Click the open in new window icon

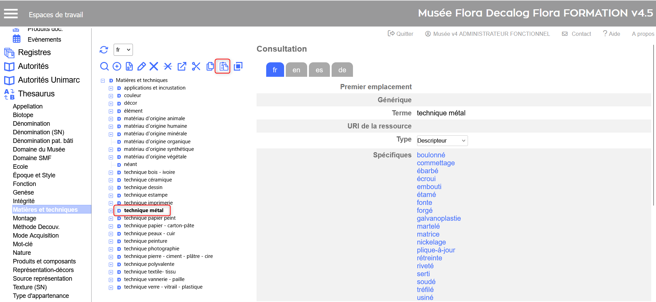pos(182,66)
